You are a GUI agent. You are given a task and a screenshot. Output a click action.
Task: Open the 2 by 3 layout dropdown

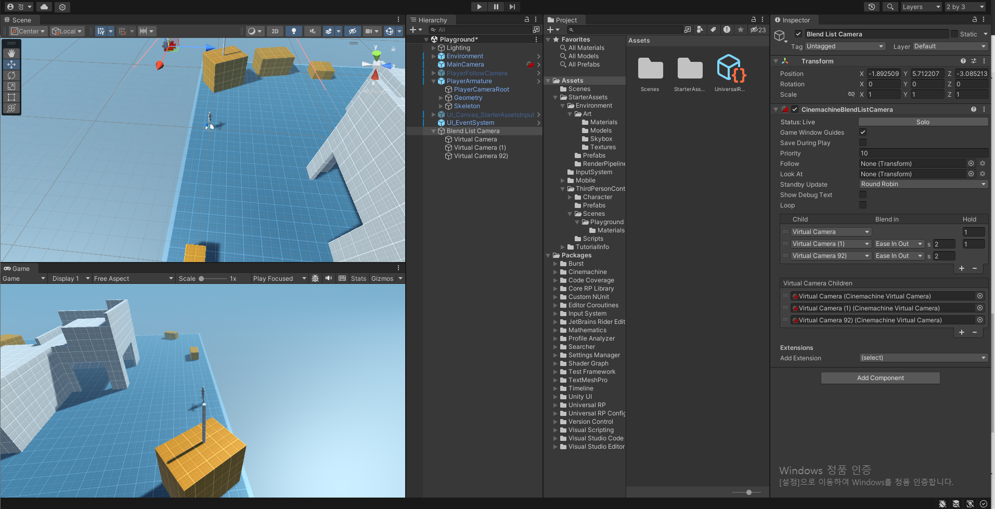965,7
